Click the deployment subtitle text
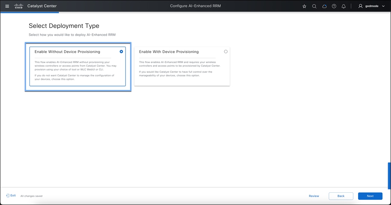 pos(72,35)
